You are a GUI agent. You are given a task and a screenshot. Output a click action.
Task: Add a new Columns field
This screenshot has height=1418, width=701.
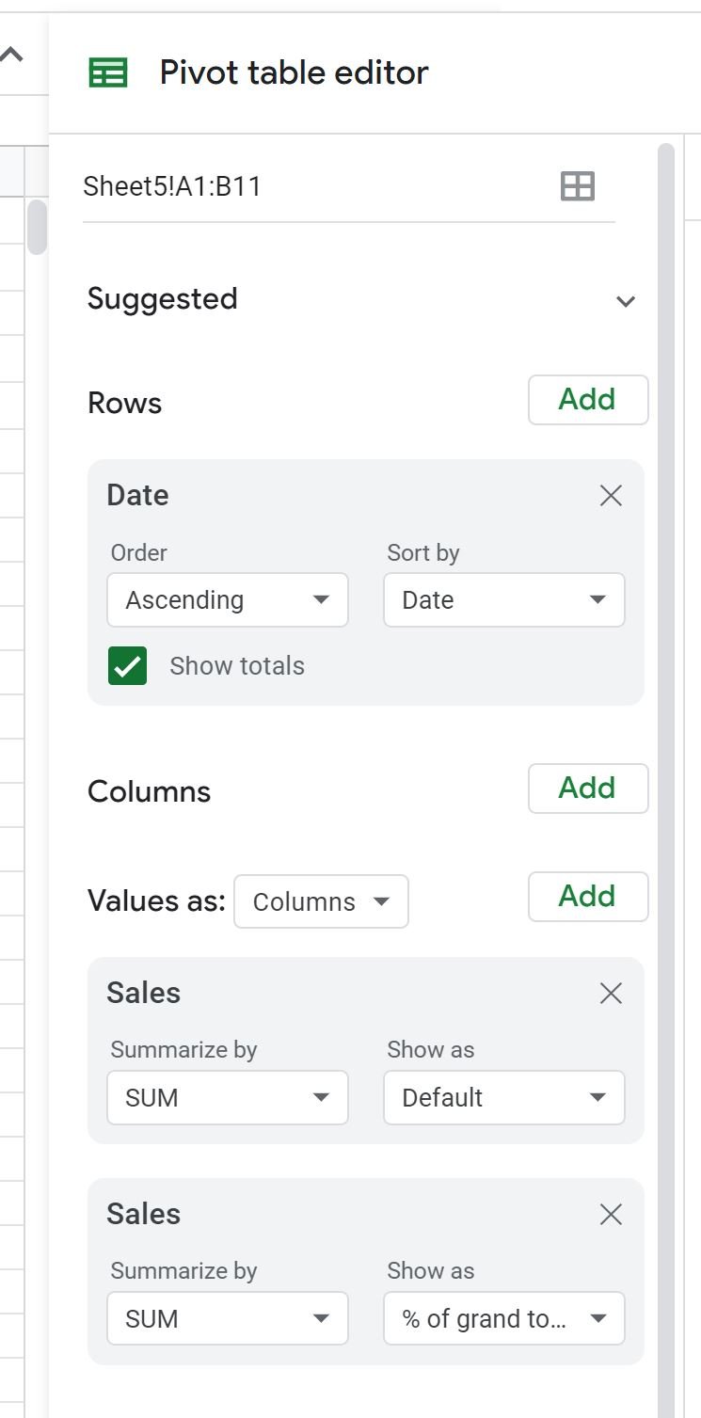point(588,789)
